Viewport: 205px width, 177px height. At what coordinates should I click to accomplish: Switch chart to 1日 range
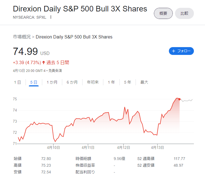click(17, 82)
